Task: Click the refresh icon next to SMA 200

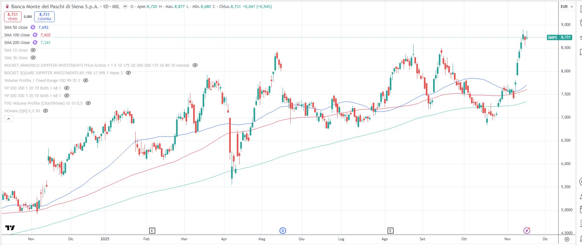Action: pos(35,43)
